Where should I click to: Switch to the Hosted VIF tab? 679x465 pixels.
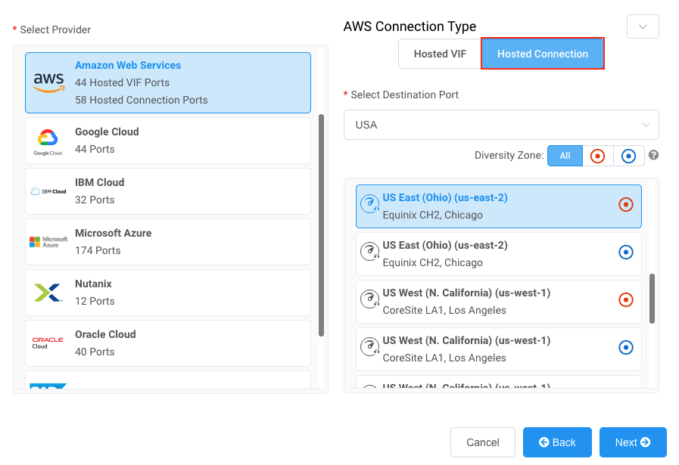coord(440,54)
